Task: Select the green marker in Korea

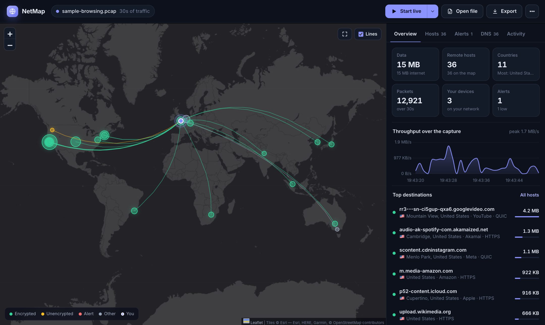Action: [317, 142]
